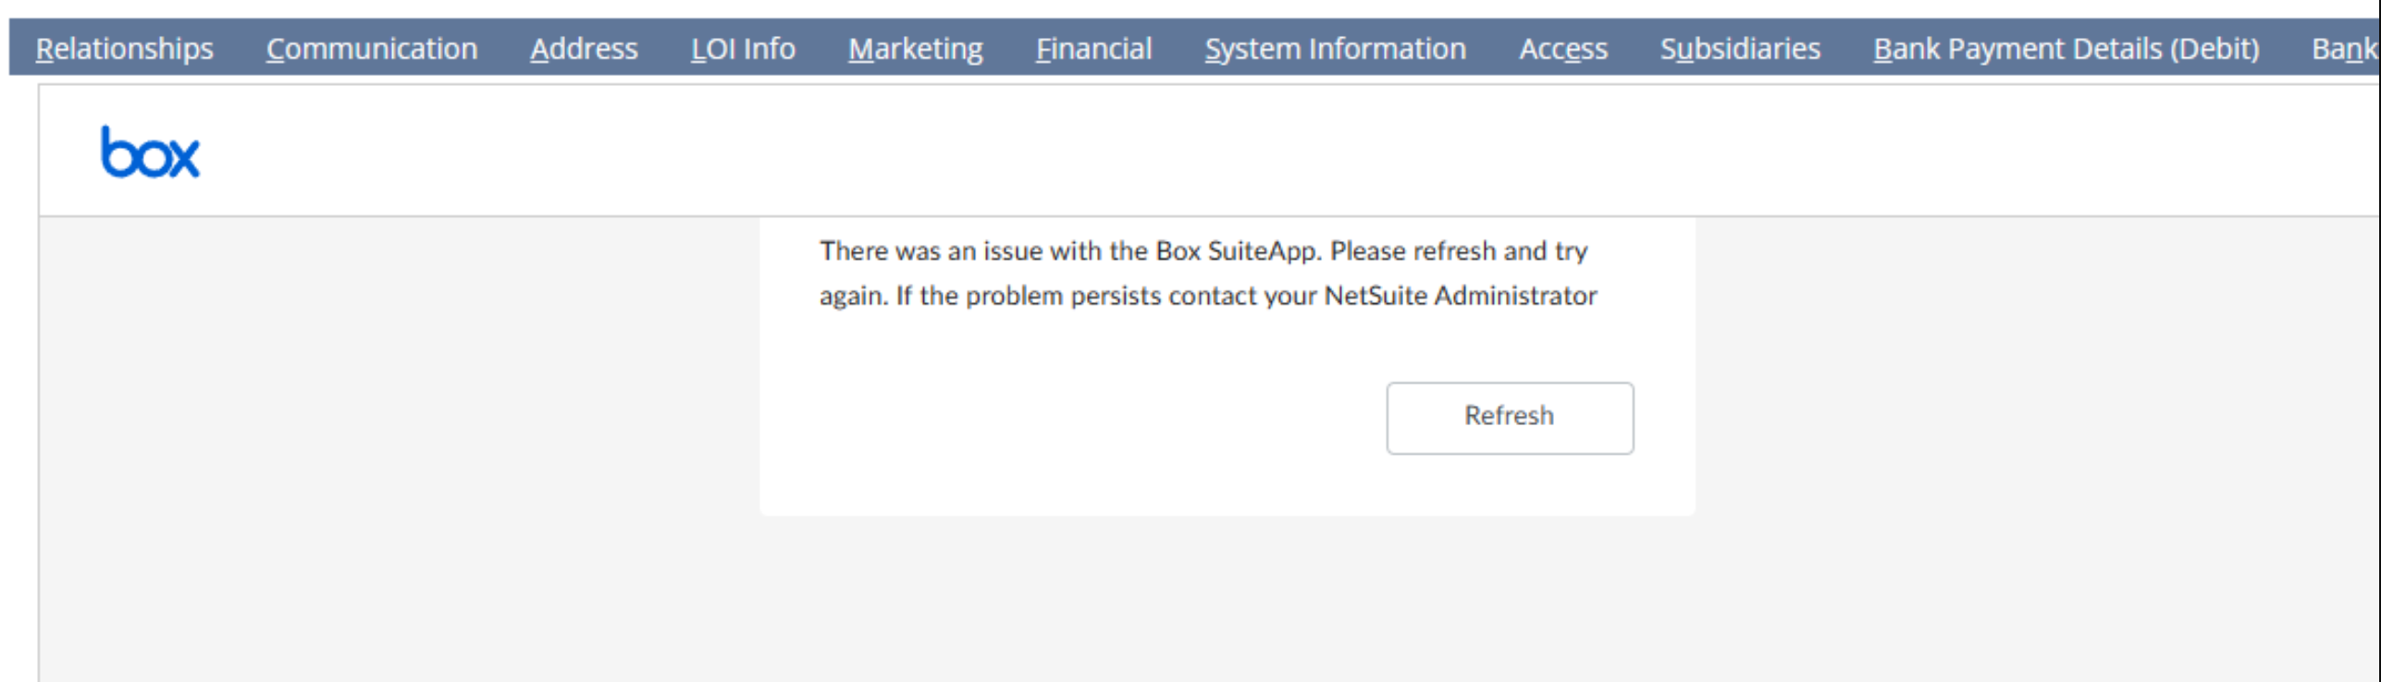This screenshot has height=682, width=2381.
Task: Open the Relationships tab
Action: [x=124, y=49]
